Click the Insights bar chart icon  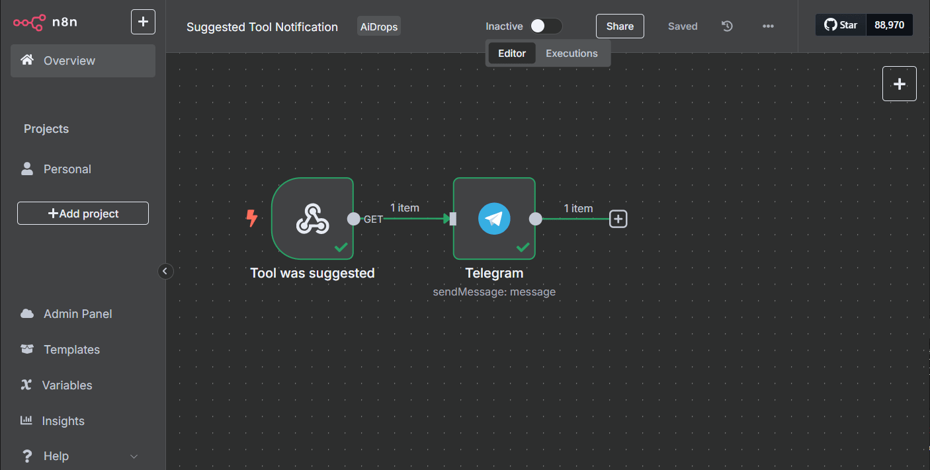(26, 420)
